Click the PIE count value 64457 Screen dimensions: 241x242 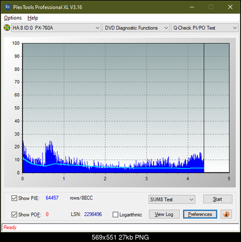[52, 198]
